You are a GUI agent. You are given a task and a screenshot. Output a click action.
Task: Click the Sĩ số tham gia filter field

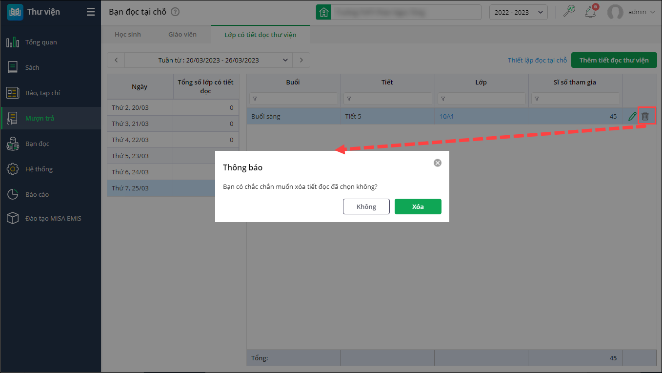point(576,99)
